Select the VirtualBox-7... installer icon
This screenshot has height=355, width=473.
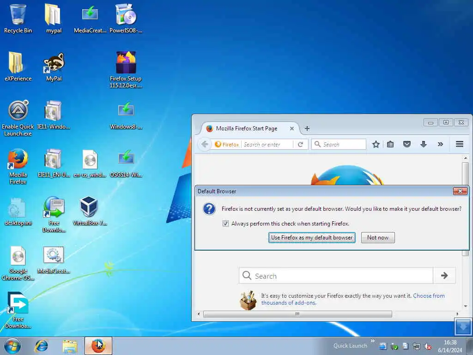click(x=90, y=211)
